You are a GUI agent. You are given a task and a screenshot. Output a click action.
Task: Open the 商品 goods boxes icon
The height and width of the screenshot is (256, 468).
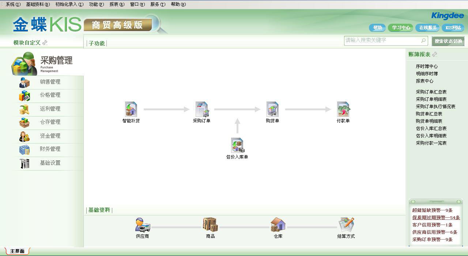(210, 225)
